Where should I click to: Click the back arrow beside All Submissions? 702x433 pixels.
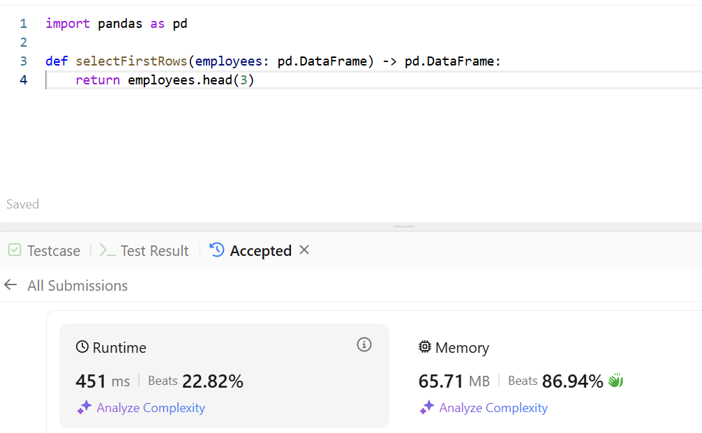(10, 285)
